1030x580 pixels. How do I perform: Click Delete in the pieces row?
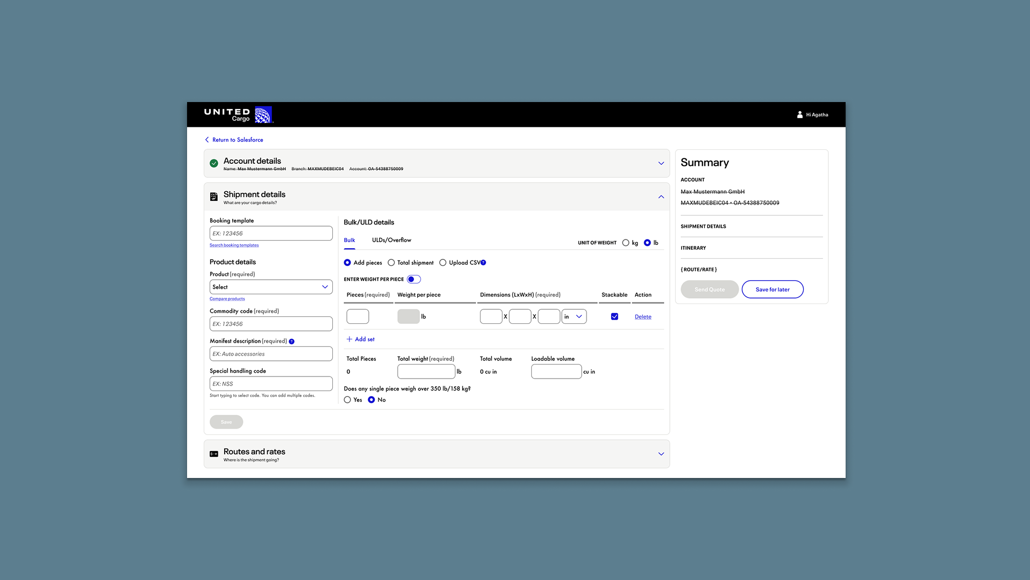click(643, 317)
